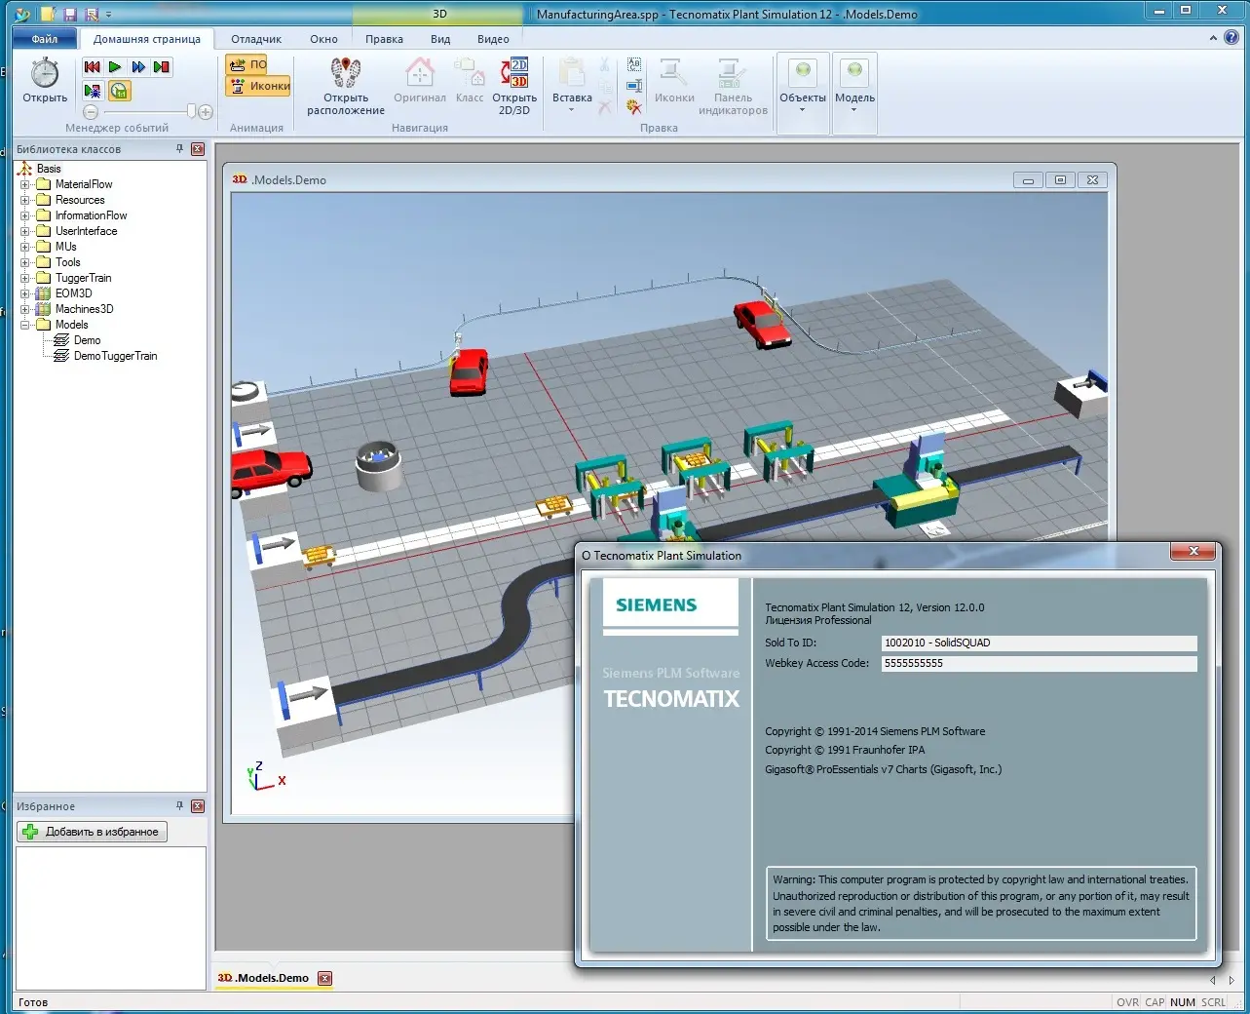This screenshot has height=1014, width=1250.
Task: Click the red car on the upper track
Action: pyautogui.click(x=762, y=324)
